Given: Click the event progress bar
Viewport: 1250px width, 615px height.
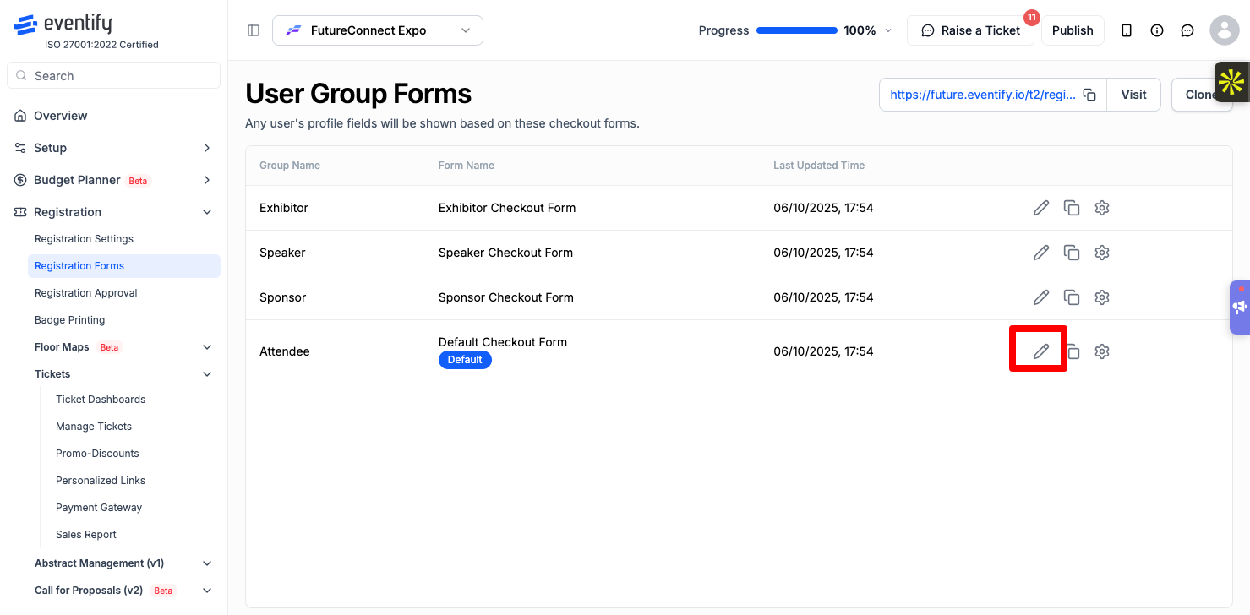Looking at the screenshot, I should click(797, 30).
